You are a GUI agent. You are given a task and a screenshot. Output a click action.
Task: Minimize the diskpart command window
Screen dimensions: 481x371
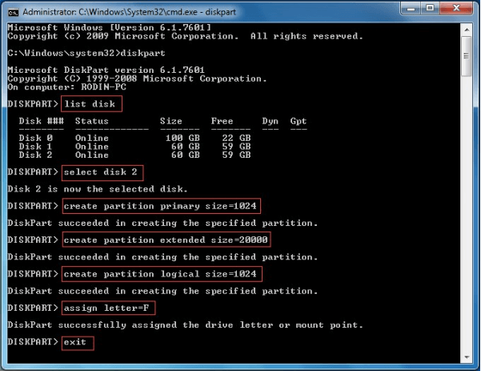(x=411, y=8)
